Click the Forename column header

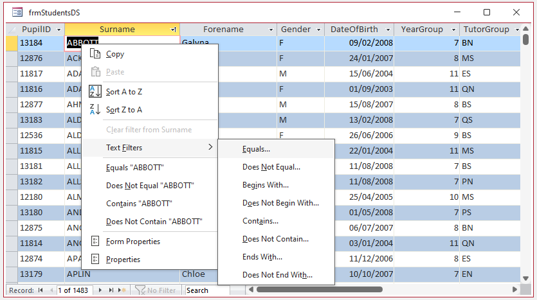tap(228, 30)
